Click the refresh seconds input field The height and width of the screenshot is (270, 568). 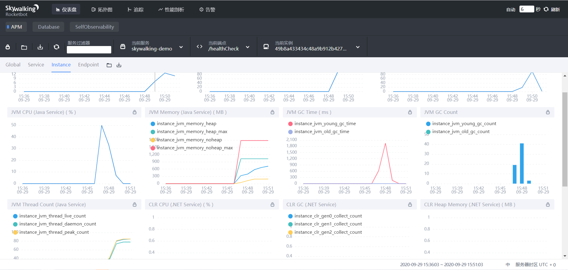coord(527,9)
